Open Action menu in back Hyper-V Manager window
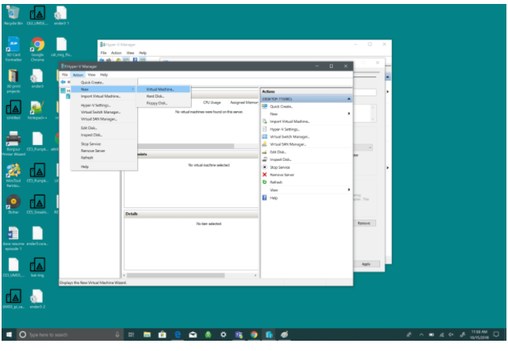Screen dimensions: 508x351 tap(116, 53)
